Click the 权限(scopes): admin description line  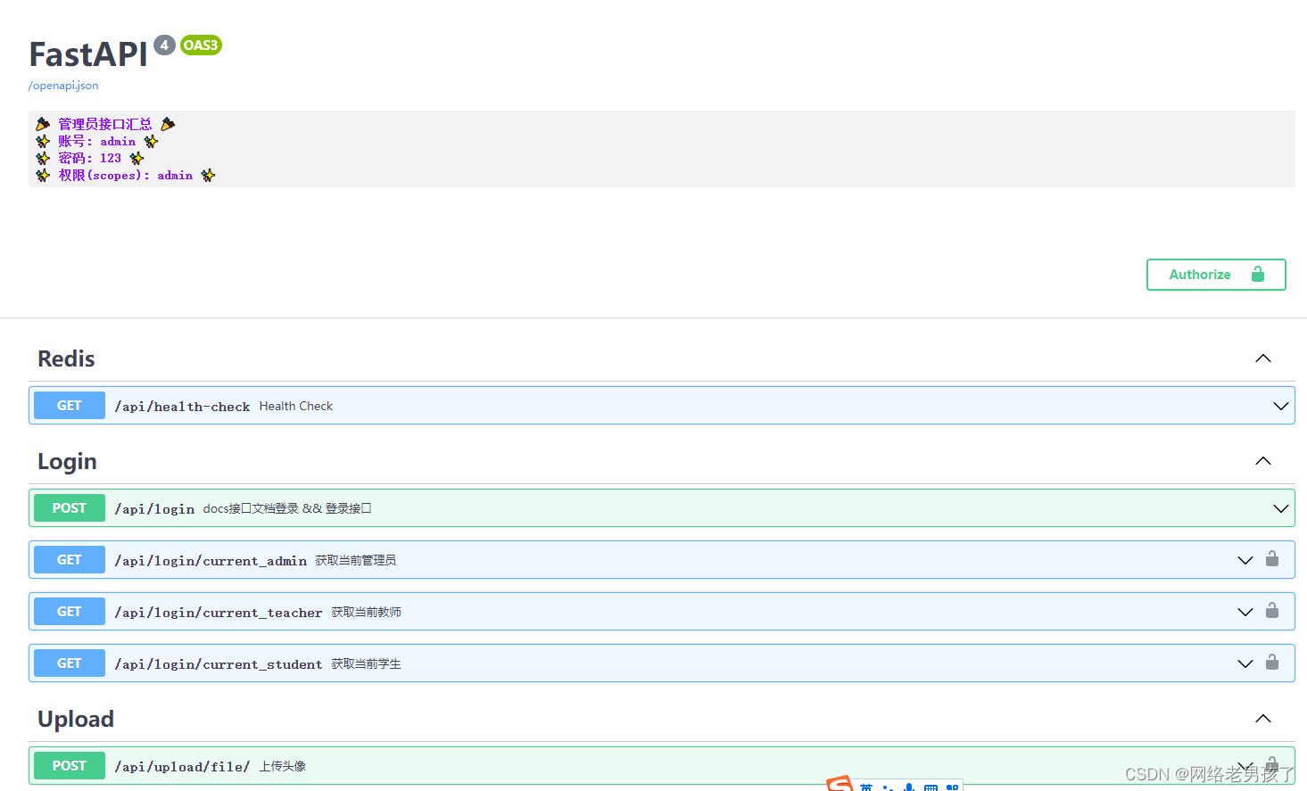coord(126,175)
